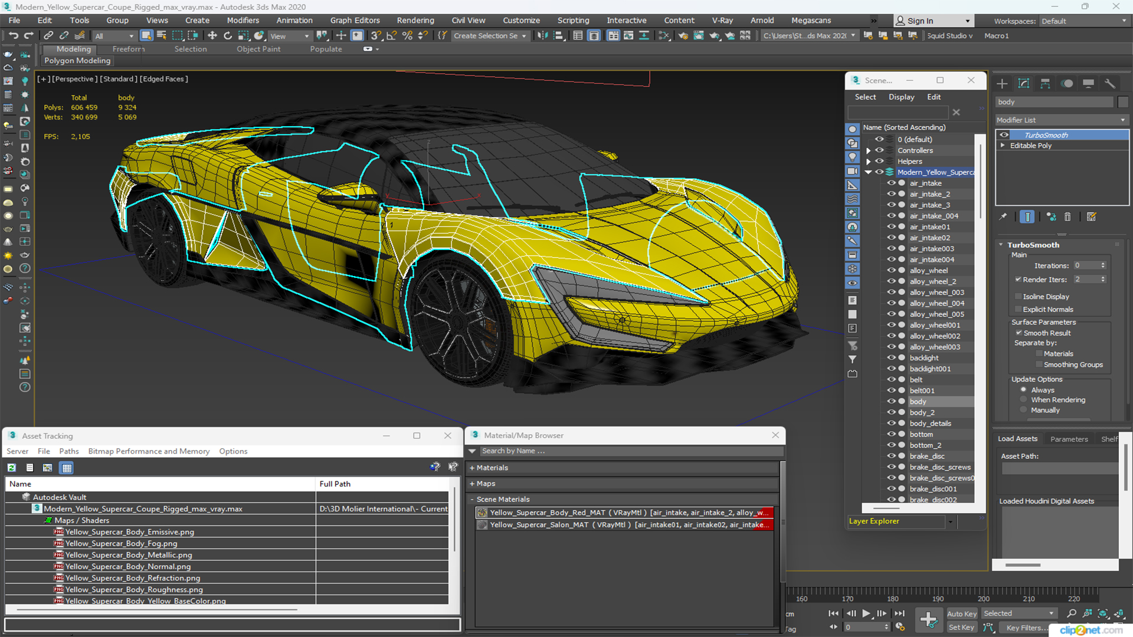
Task: Hide the Controllers layer via eye icon
Action: tap(879, 150)
